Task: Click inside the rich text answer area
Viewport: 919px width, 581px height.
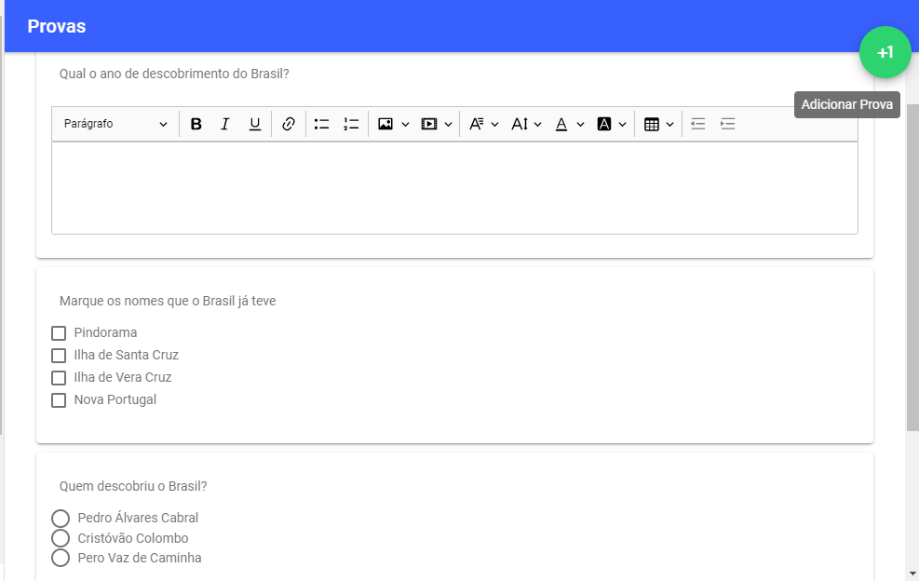Action: 454,187
